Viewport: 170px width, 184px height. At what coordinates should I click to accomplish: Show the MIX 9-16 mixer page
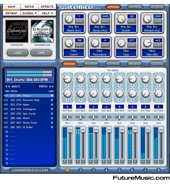(x=91, y=64)
